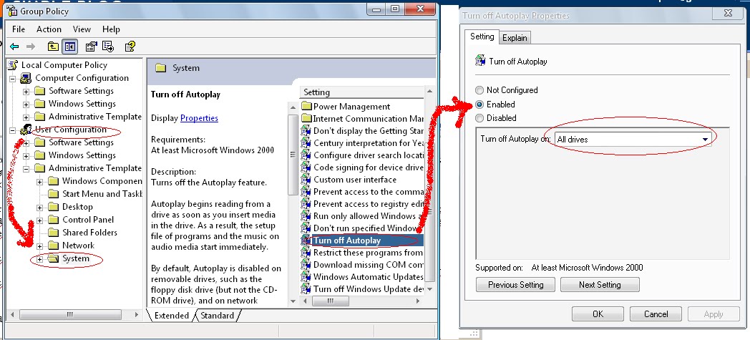Switch to the Extended tab
750x340 pixels.
pyautogui.click(x=171, y=315)
